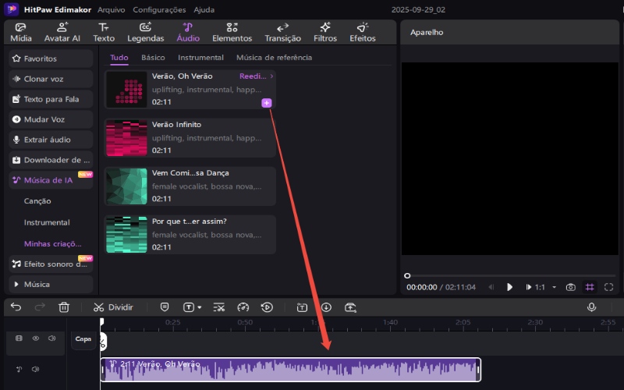Open Downloader de... option in sidebar
624x390 pixels.
coord(51,160)
